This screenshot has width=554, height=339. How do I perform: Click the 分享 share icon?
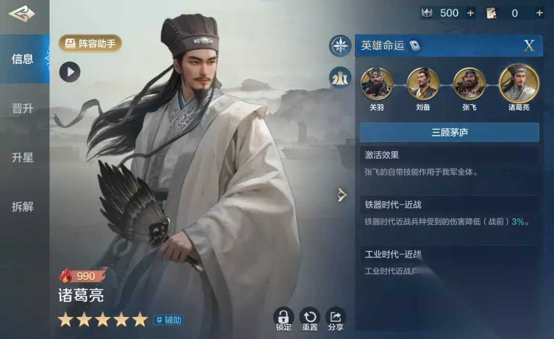335,319
